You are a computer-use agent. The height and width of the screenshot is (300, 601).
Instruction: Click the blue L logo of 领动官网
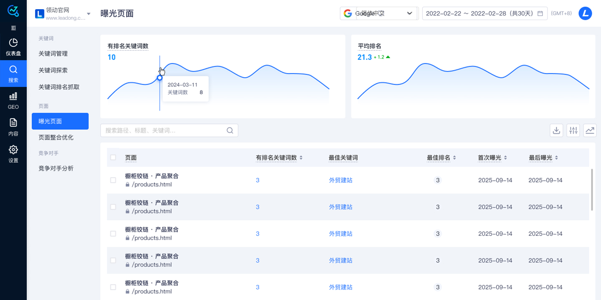pos(40,14)
